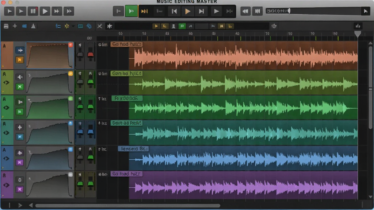Image resolution: width=374 pixels, height=210 pixels.
Task: Click the yellow play marker button in the toolbar
Action: [x=156, y=26]
